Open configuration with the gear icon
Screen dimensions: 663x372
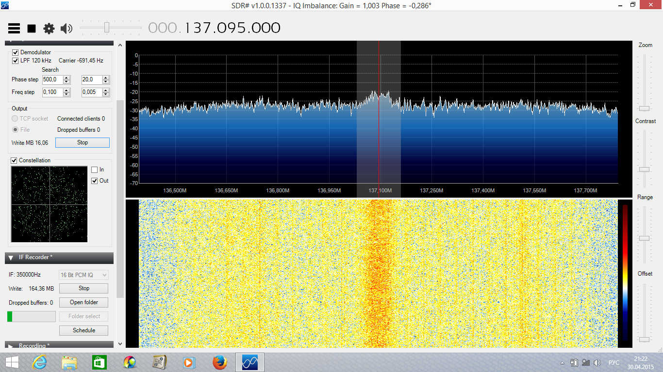pos(49,29)
